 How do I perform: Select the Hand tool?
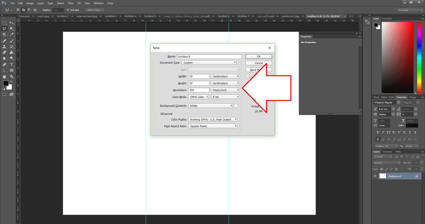click(4, 76)
